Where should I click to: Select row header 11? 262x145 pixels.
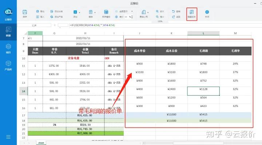(24, 66)
